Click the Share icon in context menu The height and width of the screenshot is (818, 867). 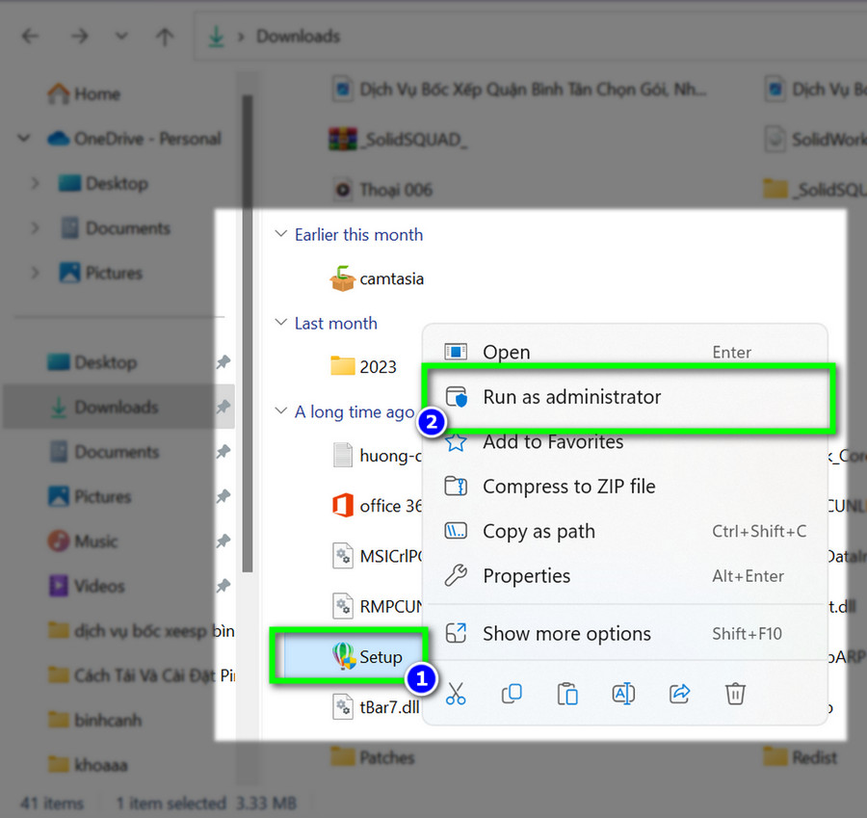(x=679, y=693)
